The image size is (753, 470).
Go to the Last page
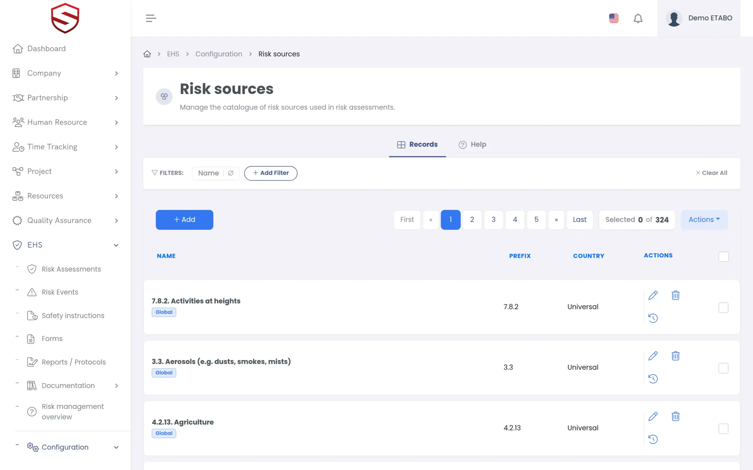(580, 220)
